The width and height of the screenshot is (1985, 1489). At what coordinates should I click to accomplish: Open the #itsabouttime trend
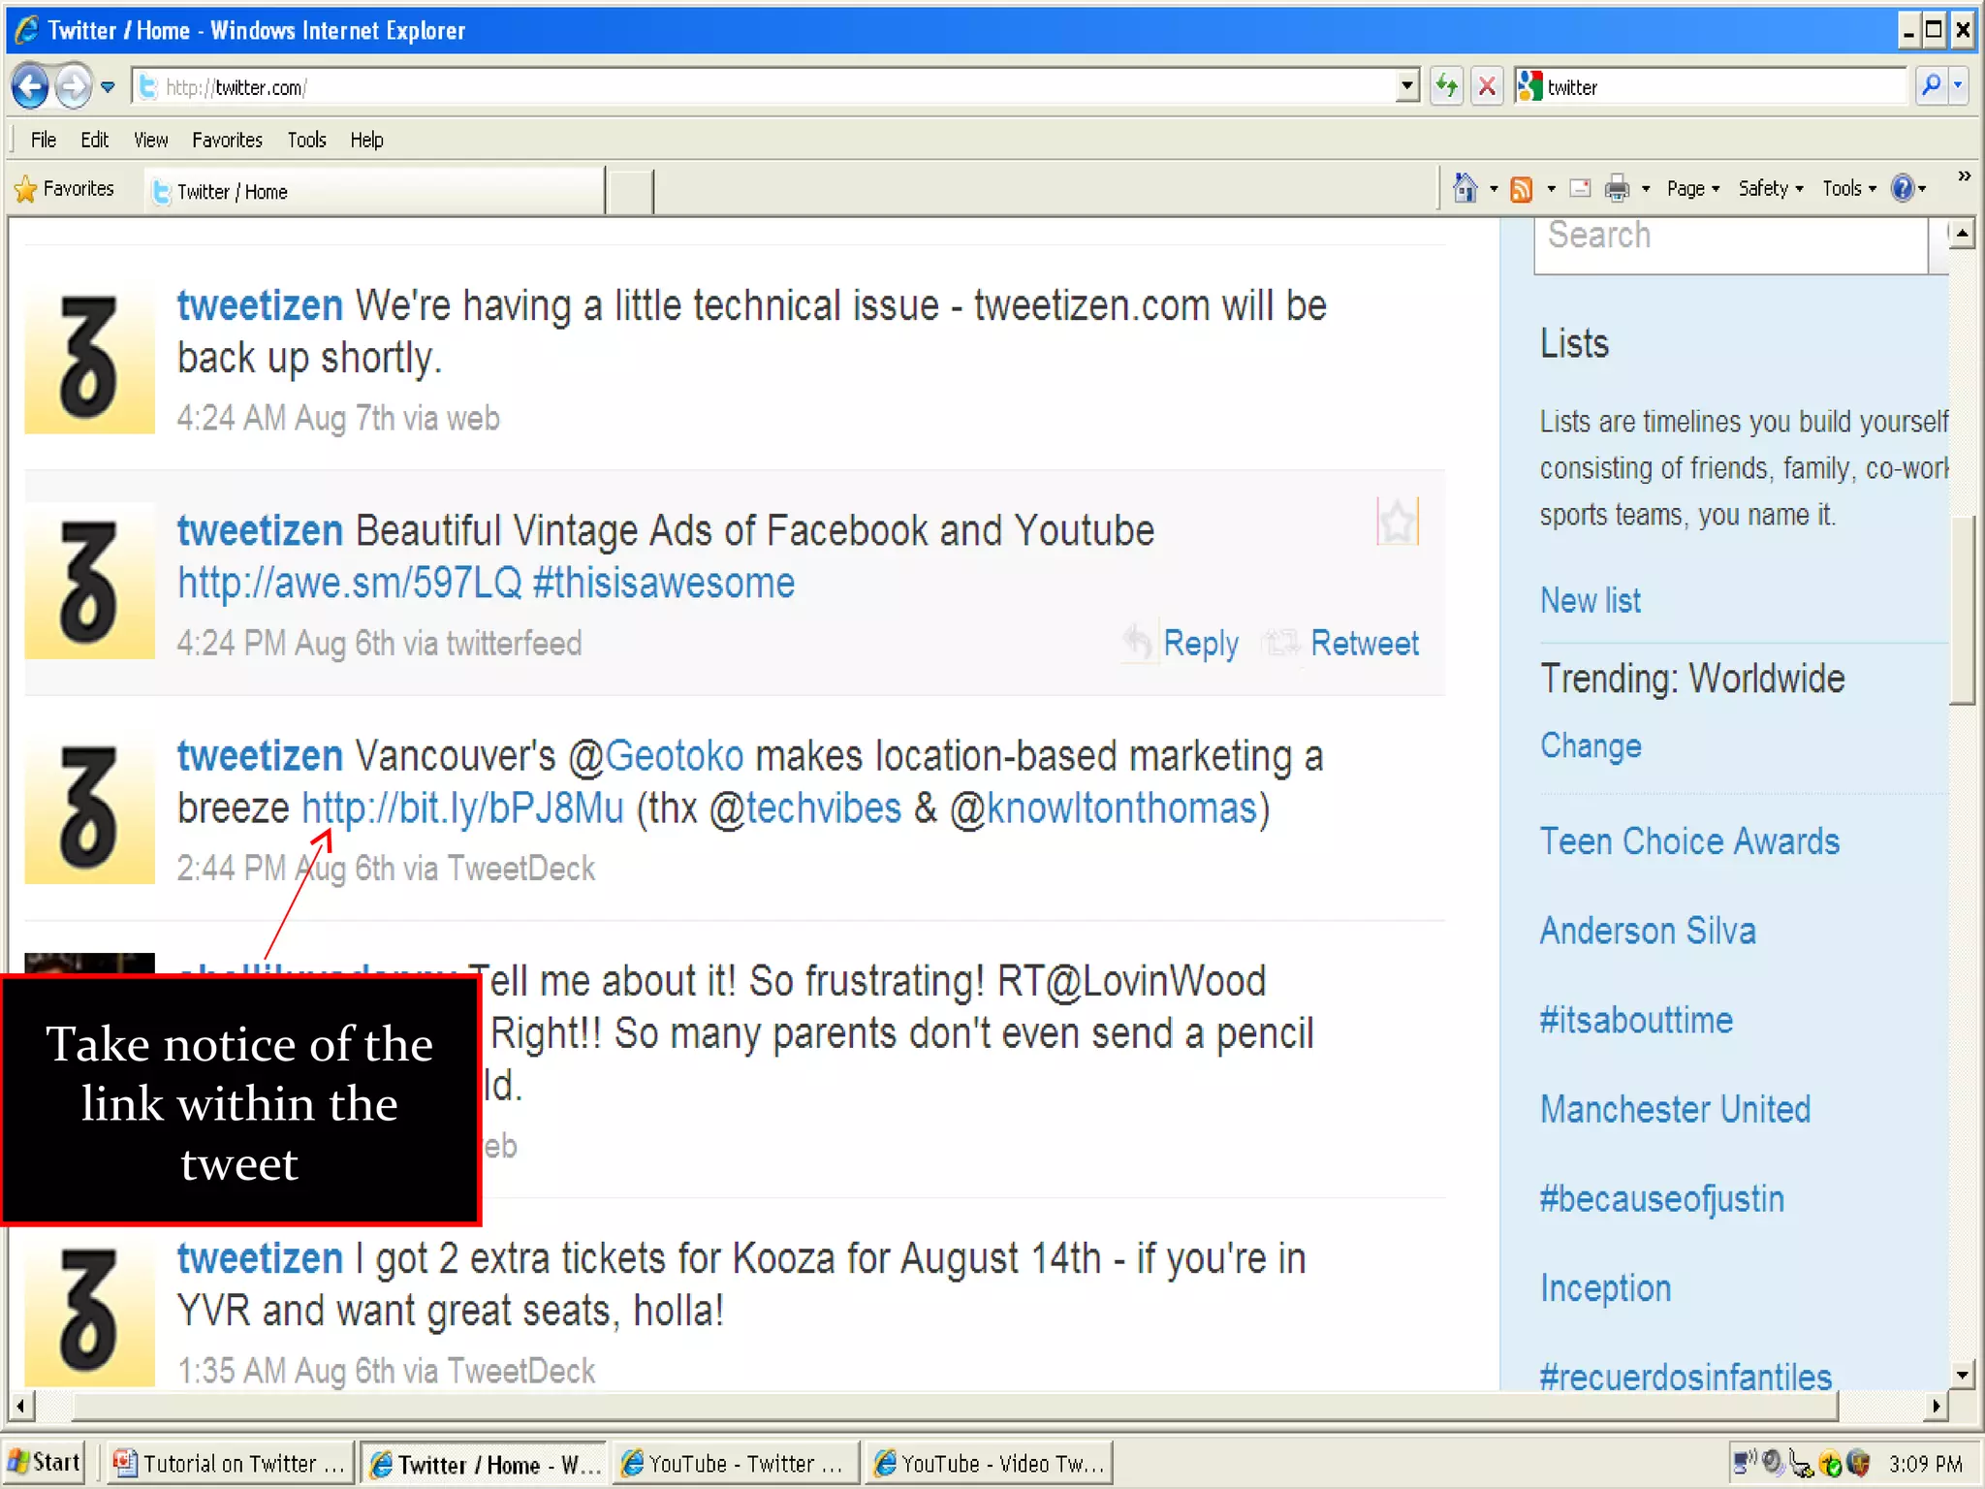1636,1020
